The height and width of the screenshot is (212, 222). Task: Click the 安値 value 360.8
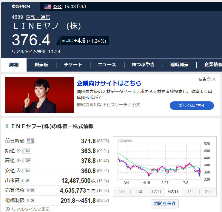pyautogui.click(x=88, y=171)
